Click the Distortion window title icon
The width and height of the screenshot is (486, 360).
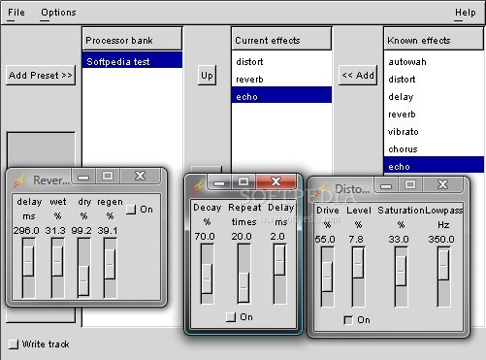pyautogui.click(x=321, y=189)
